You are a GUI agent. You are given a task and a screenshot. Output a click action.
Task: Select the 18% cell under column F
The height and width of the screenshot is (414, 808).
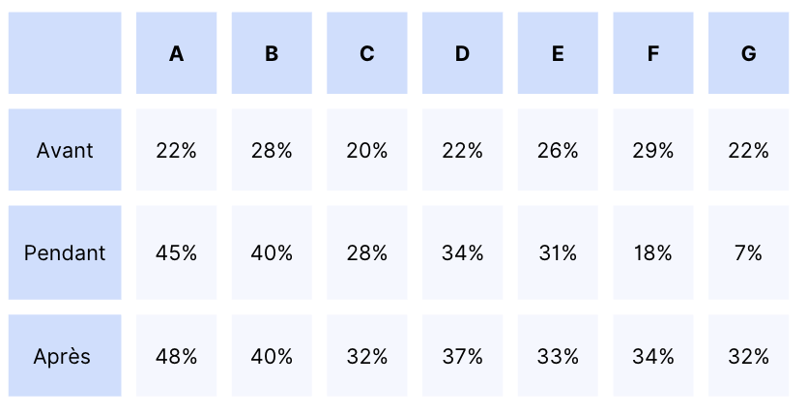pos(653,252)
